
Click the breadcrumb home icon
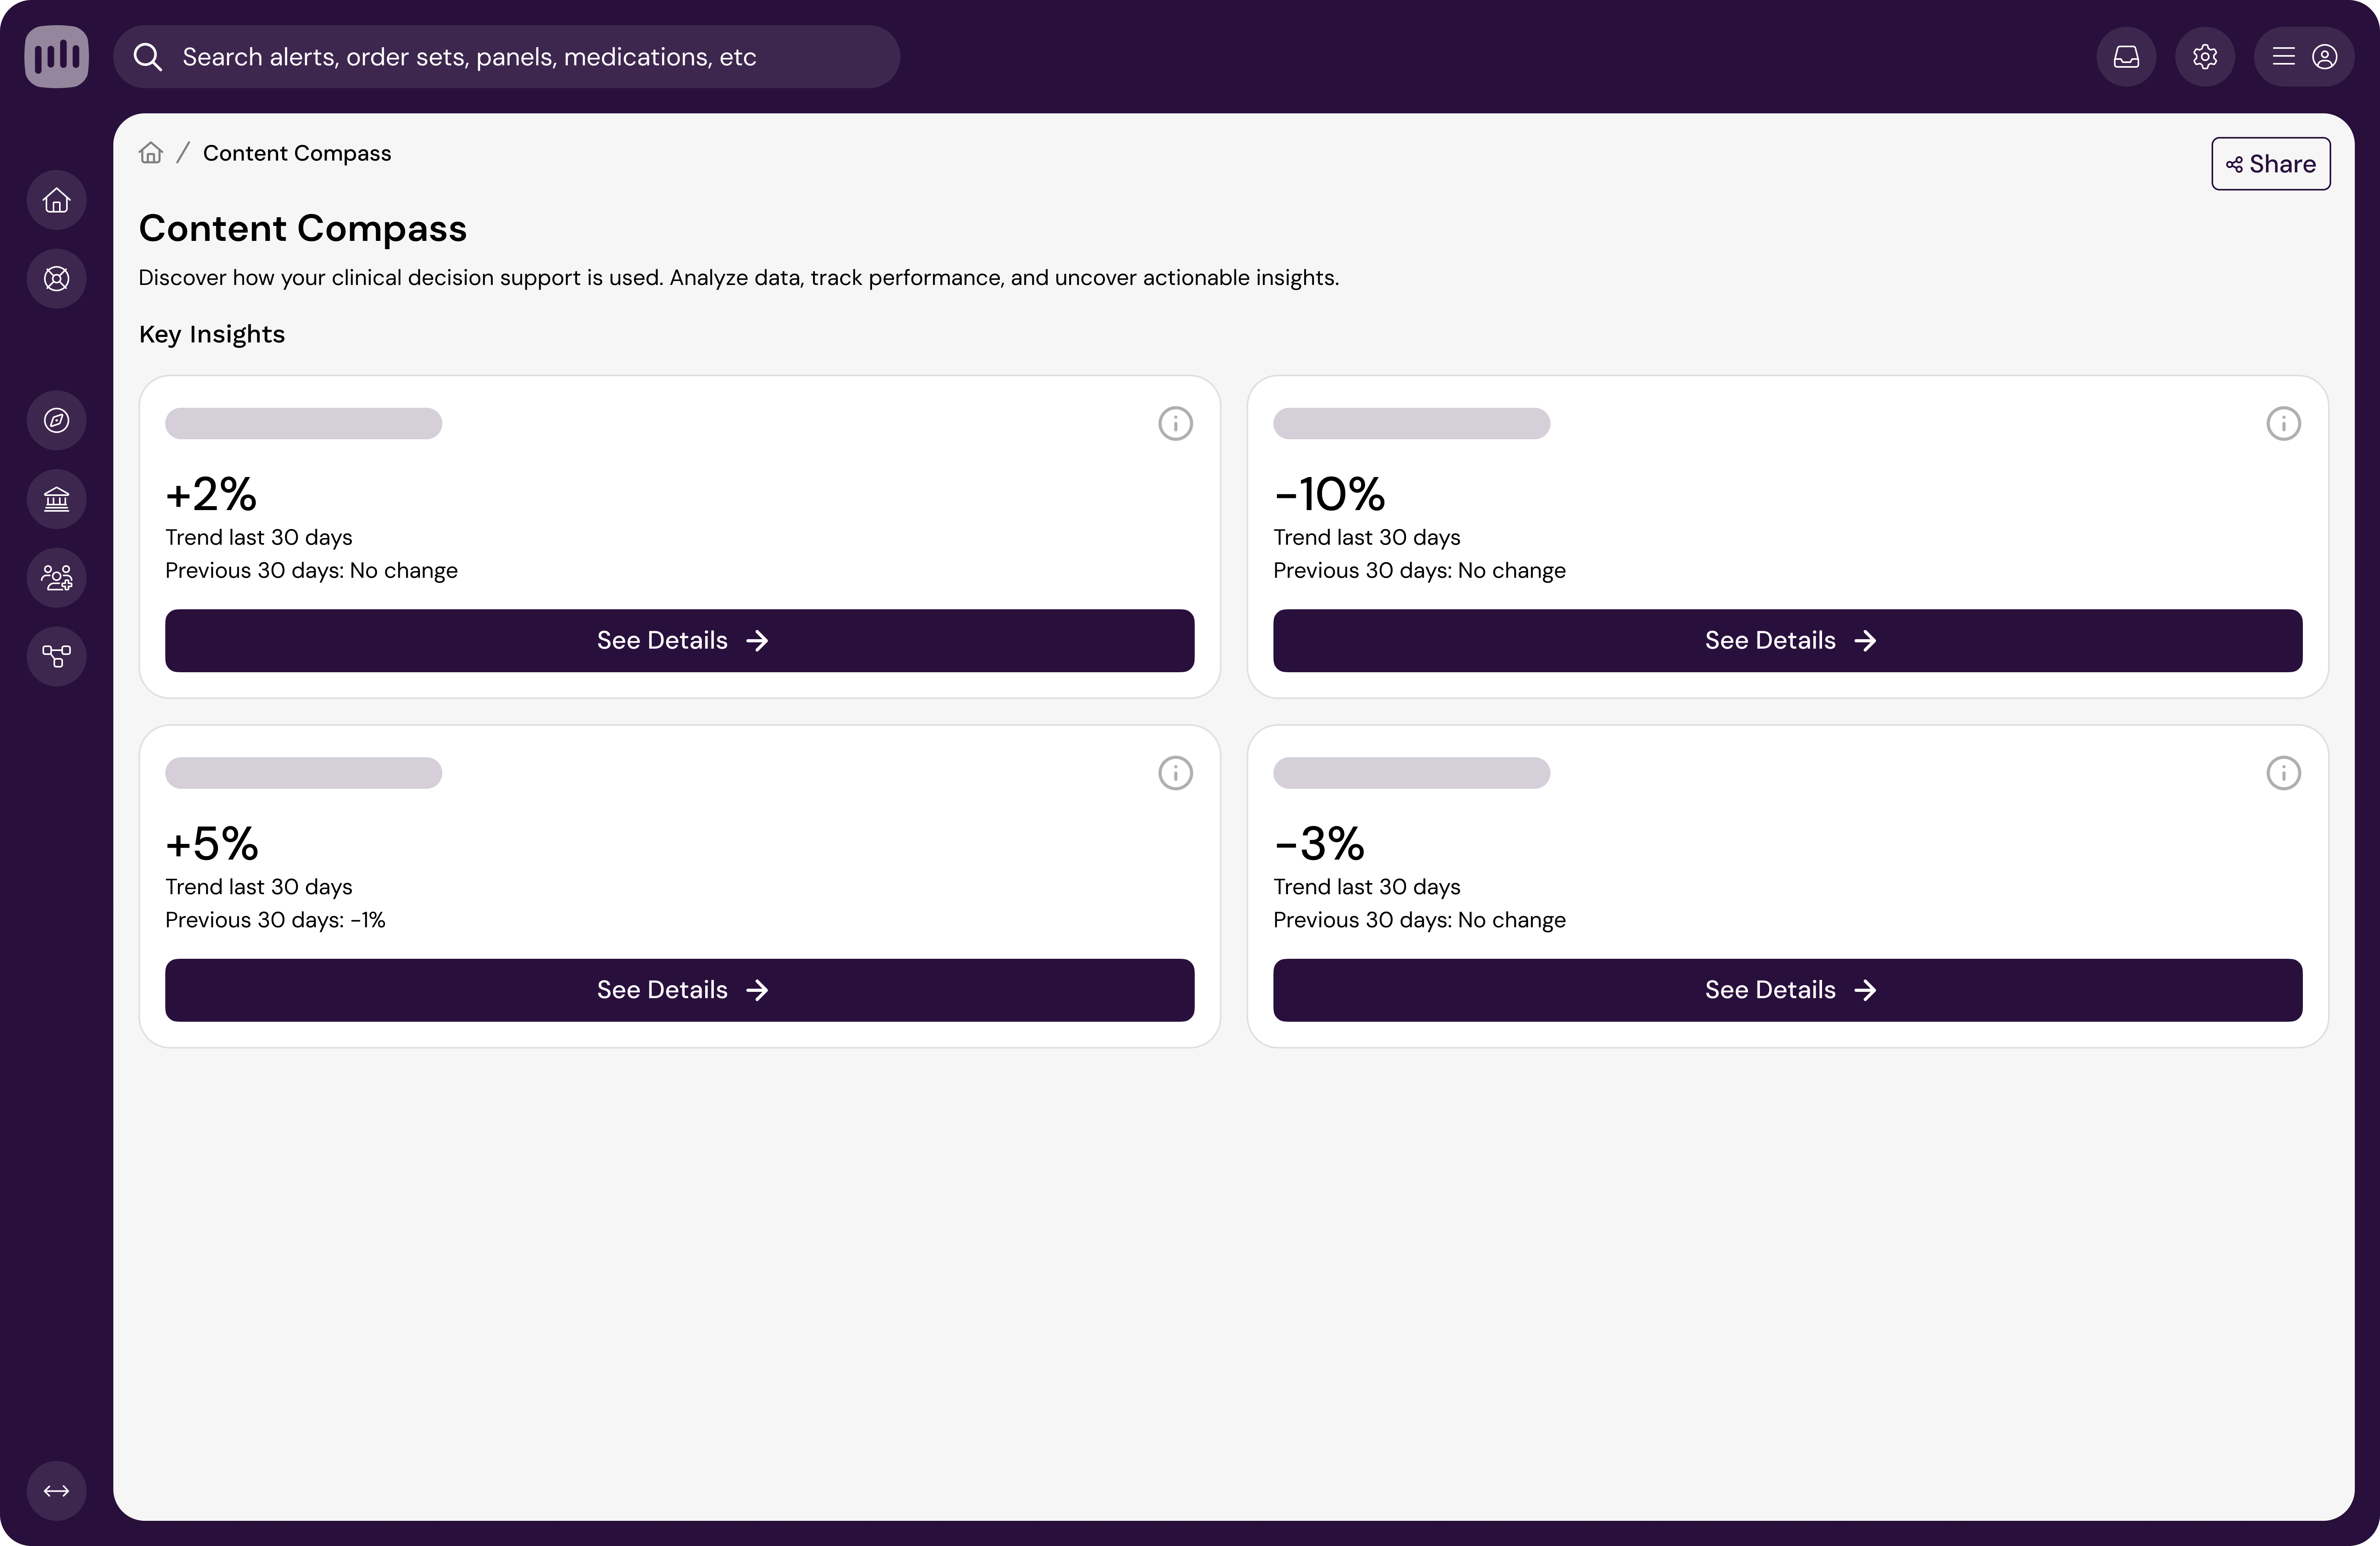pyautogui.click(x=151, y=153)
